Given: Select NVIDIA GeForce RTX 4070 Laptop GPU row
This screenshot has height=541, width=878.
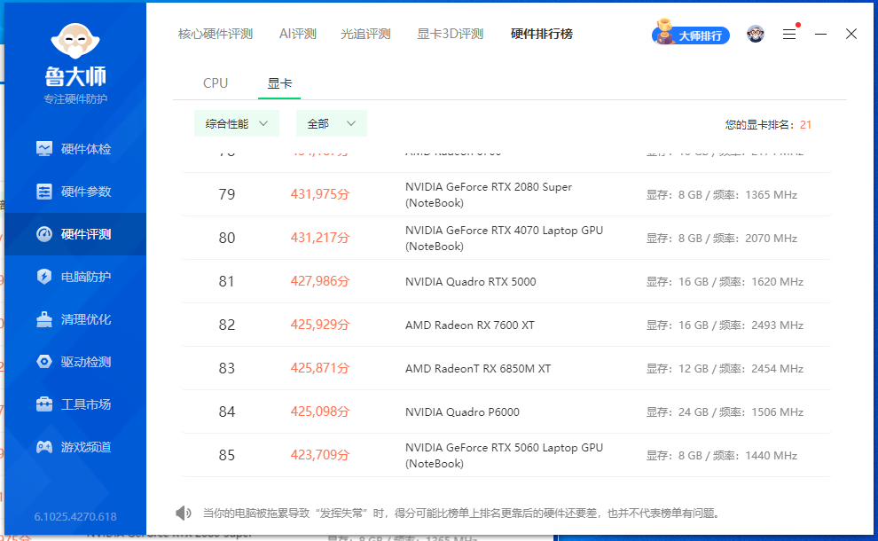Looking at the screenshot, I should [x=506, y=238].
